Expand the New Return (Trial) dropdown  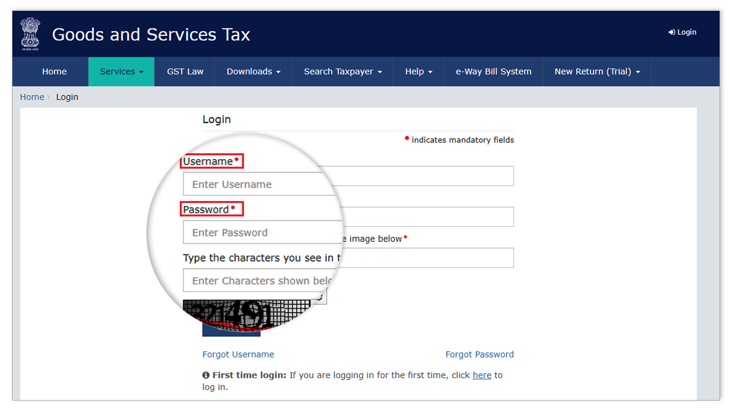click(597, 72)
